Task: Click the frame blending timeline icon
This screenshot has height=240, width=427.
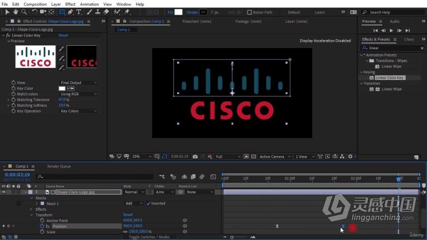Action: point(193,177)
